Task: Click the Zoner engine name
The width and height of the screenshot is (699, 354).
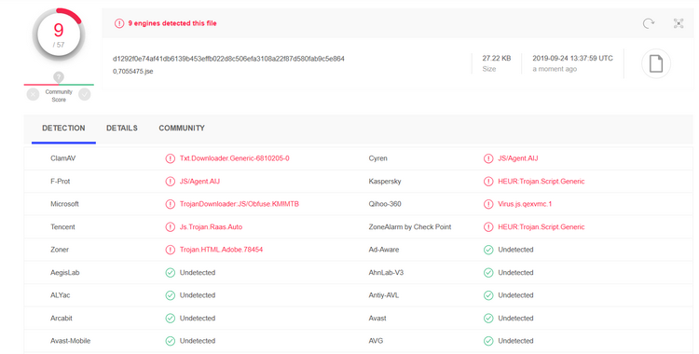Action: point(60,250)
